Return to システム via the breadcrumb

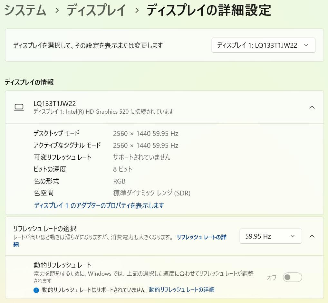point(24,10)
